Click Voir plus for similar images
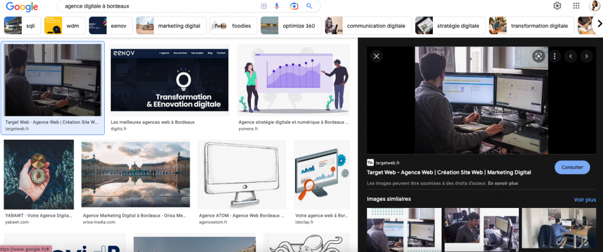This screenshot has width=603, height=252. [x=585, y=200]
